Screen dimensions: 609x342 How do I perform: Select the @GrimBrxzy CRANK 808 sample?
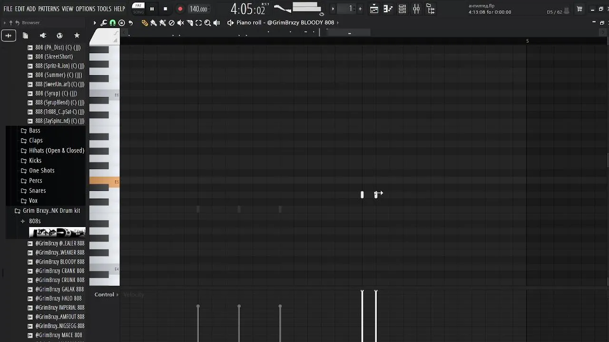pos(56,271)
